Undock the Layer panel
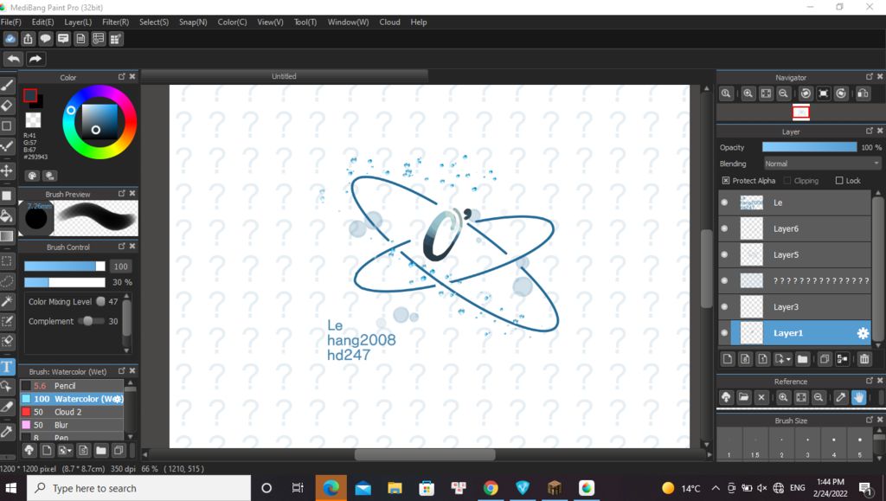Image resolution: width=886 pixels, height=501 pixels. 869,131
